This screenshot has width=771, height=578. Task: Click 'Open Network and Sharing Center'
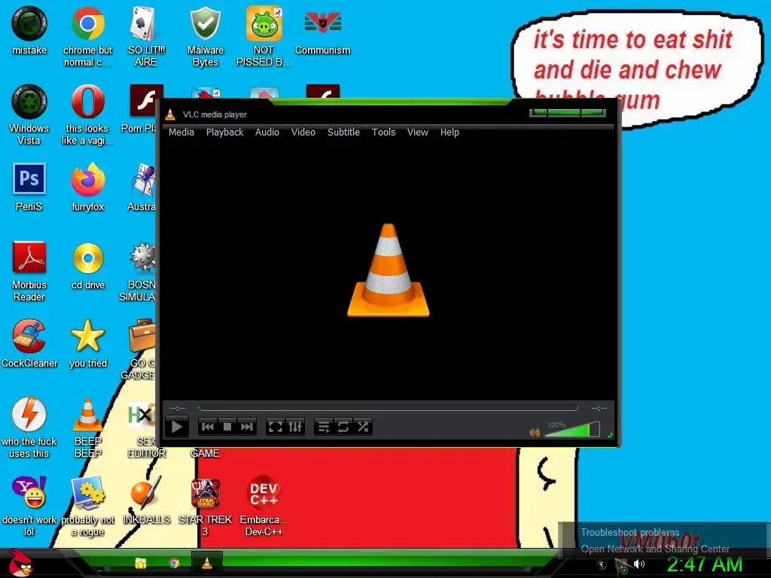[x=655, y=549]
